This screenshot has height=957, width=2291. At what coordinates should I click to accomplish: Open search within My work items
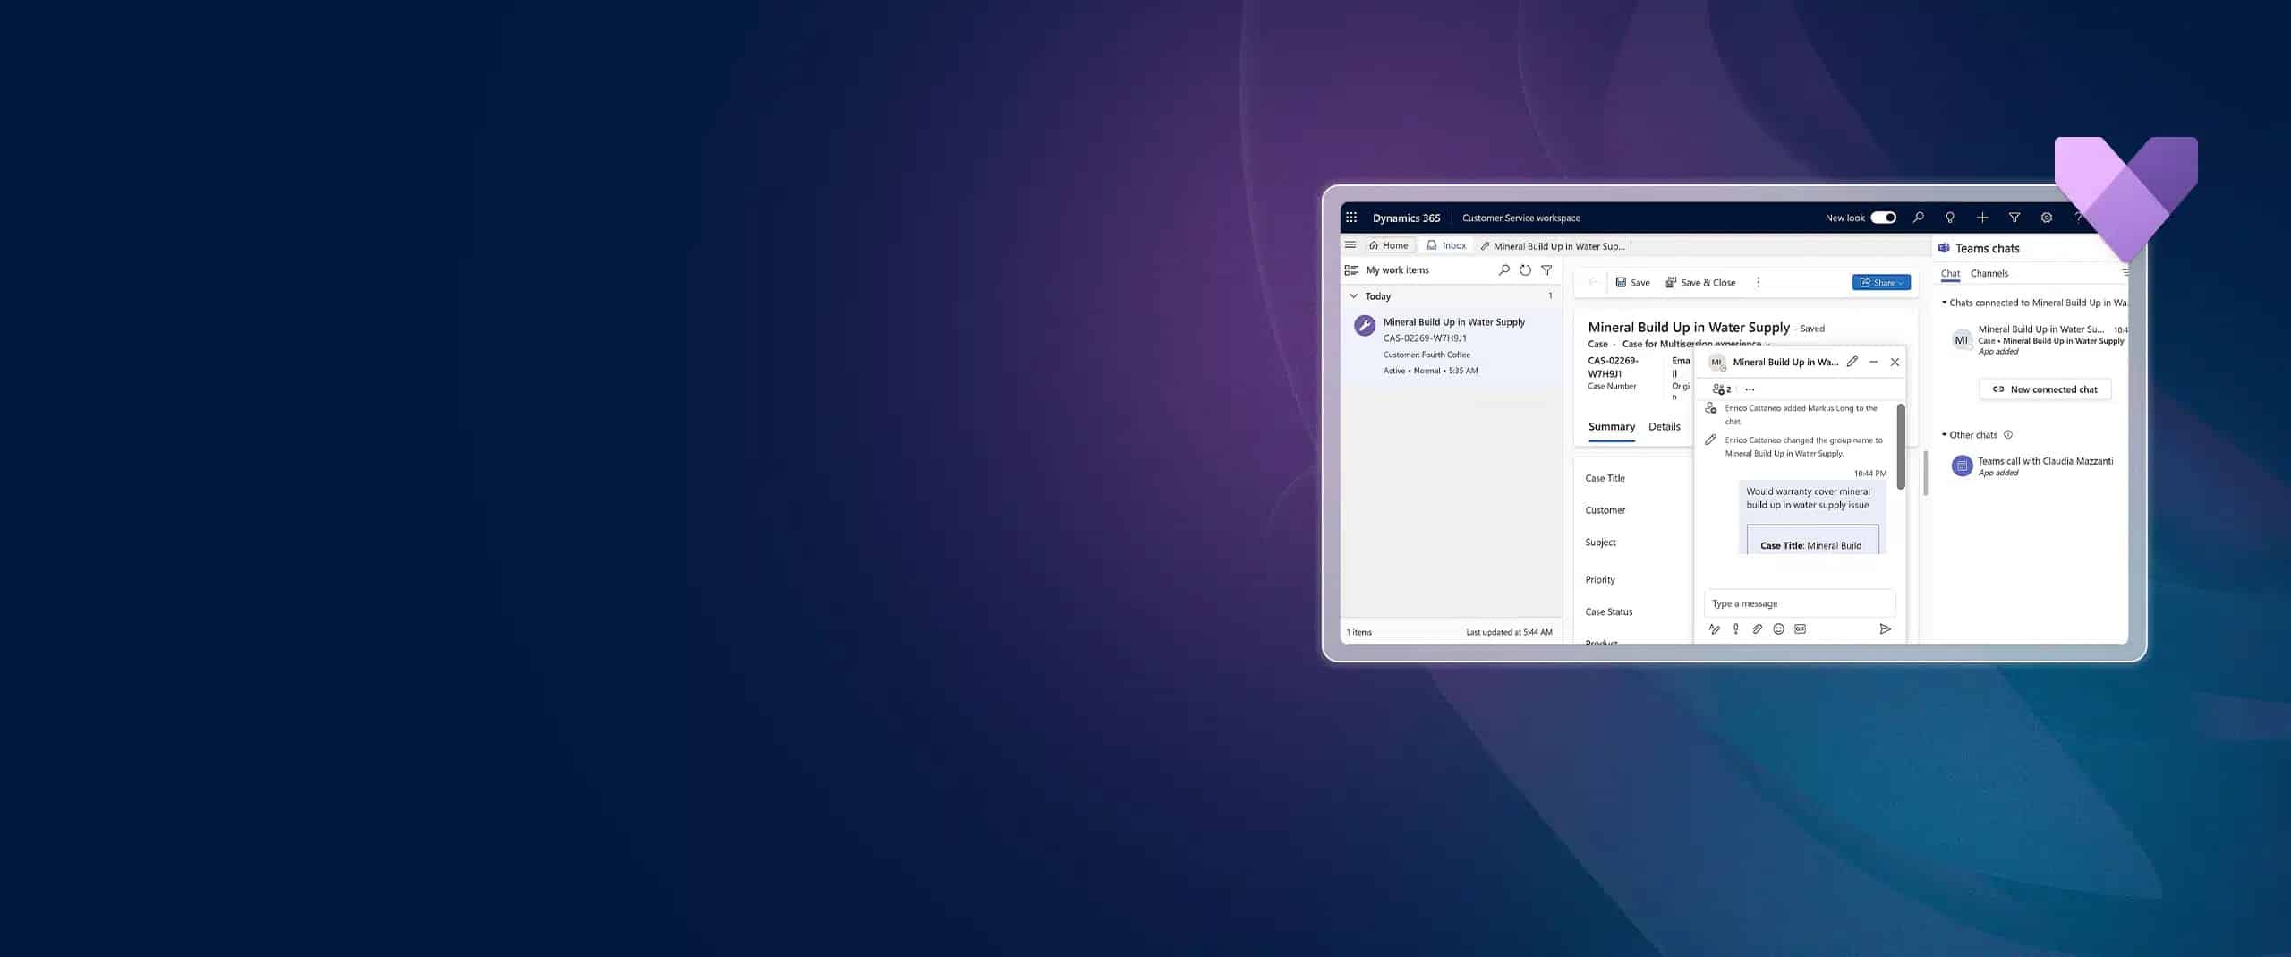click(1504, 269)
